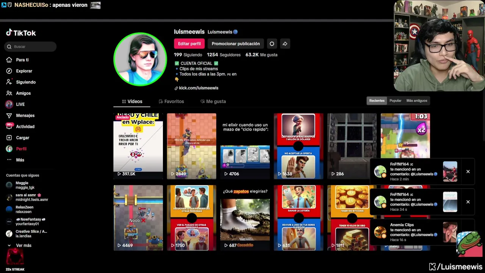Click the TikTok logo
This screenshot has height=273, width=485.
[x=21, y=33]
